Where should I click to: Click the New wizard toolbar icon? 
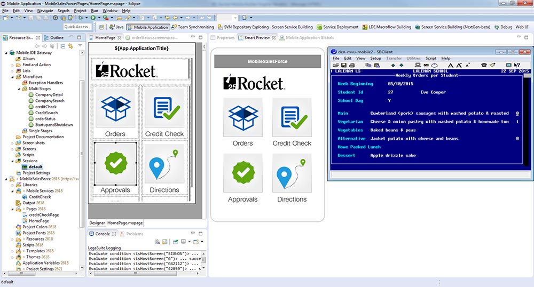(x=6, y=18)
